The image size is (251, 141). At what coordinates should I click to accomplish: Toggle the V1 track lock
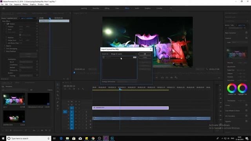pyautogui.click(x=69, y=108)
